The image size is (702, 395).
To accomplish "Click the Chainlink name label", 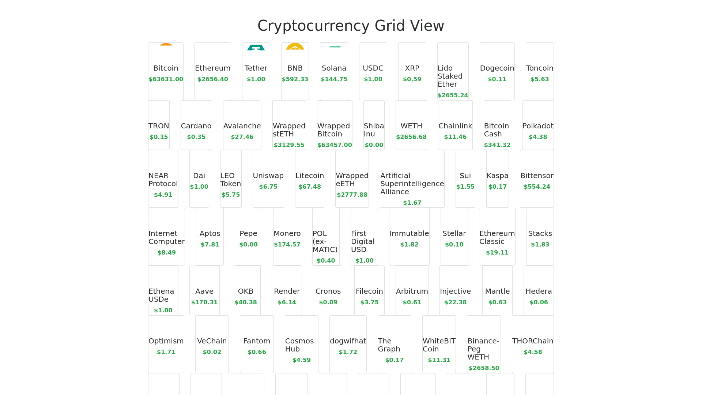I will (x=455, y=126).
